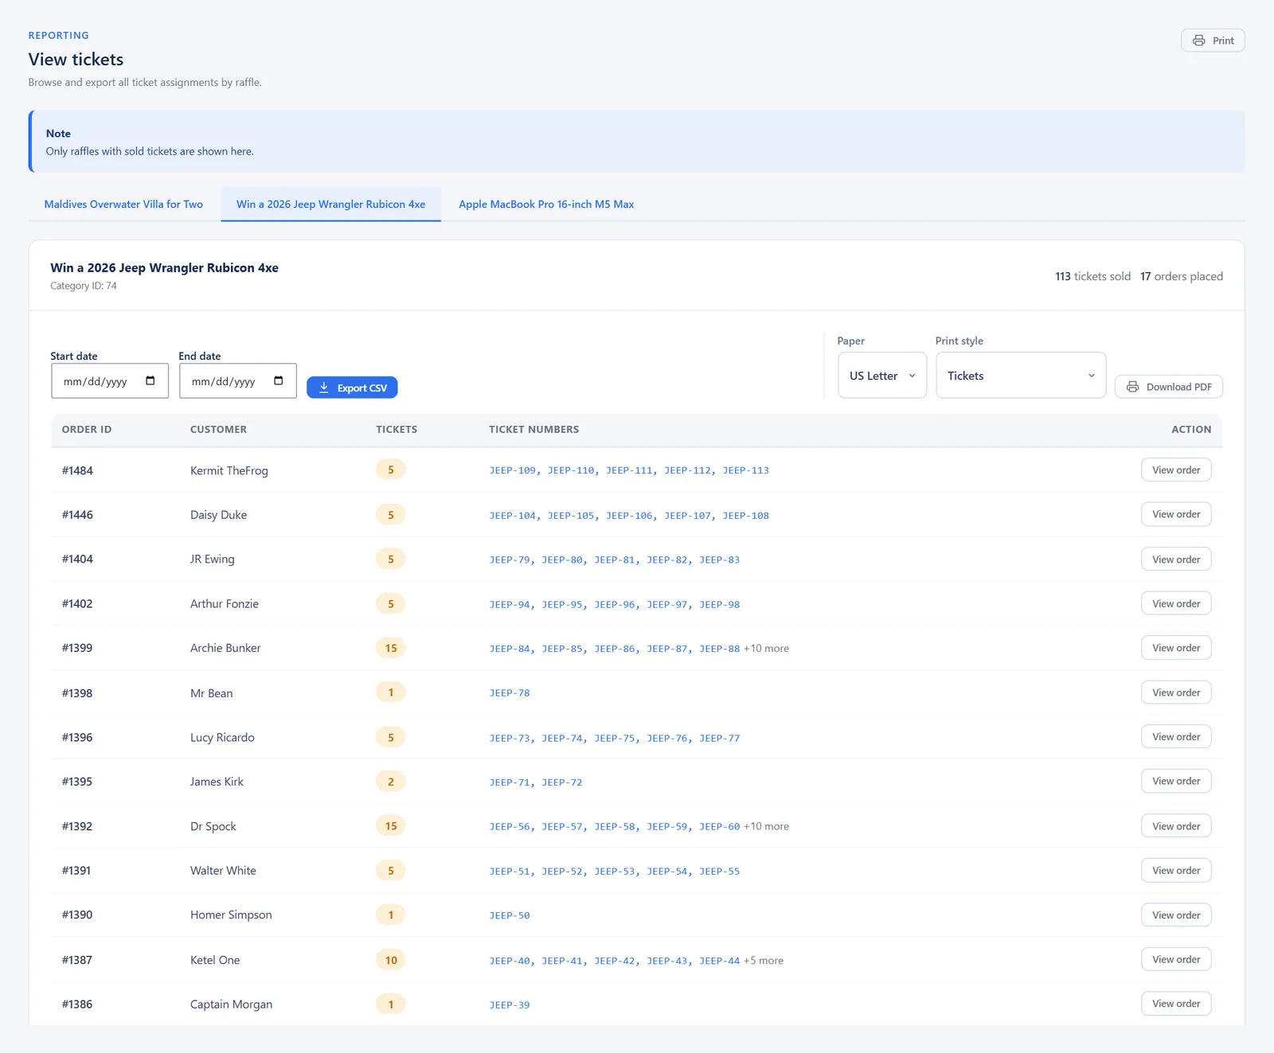Click ticket number JEEP-78
Image resolution: width=1274 pixels, height=1053 pixels.
tap(510, 693)
